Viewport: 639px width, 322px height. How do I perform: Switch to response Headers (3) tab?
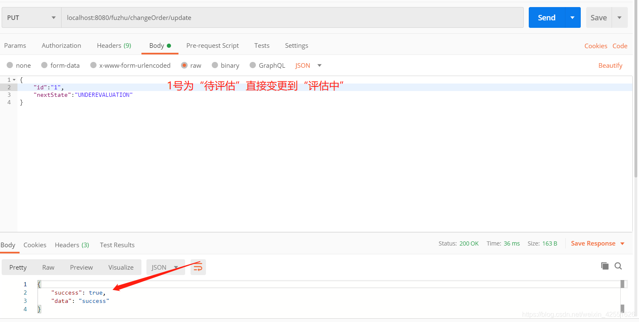coord(72,245)
